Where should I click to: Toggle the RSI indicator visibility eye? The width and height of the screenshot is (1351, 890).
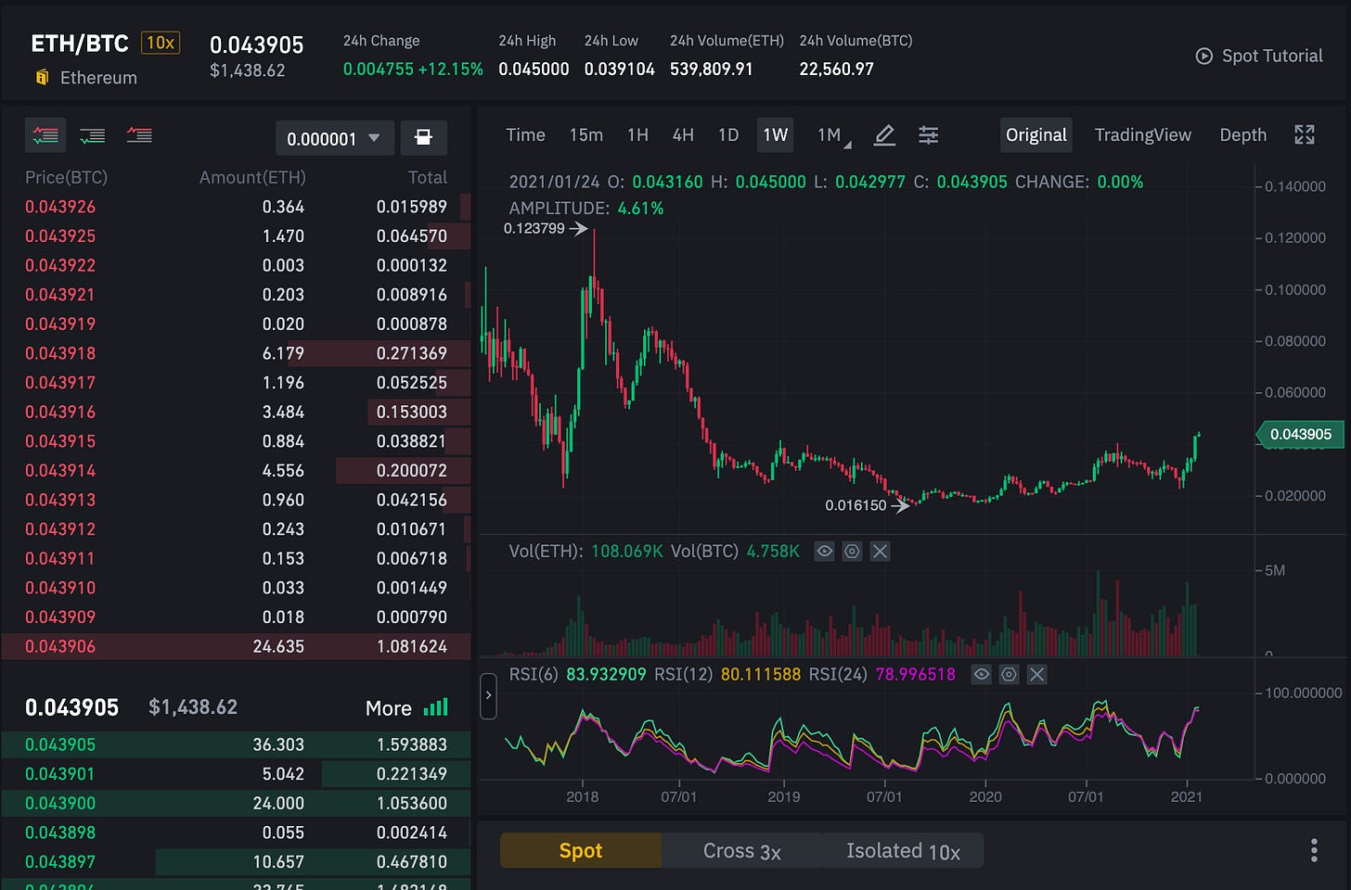click(x=981, y=675)
